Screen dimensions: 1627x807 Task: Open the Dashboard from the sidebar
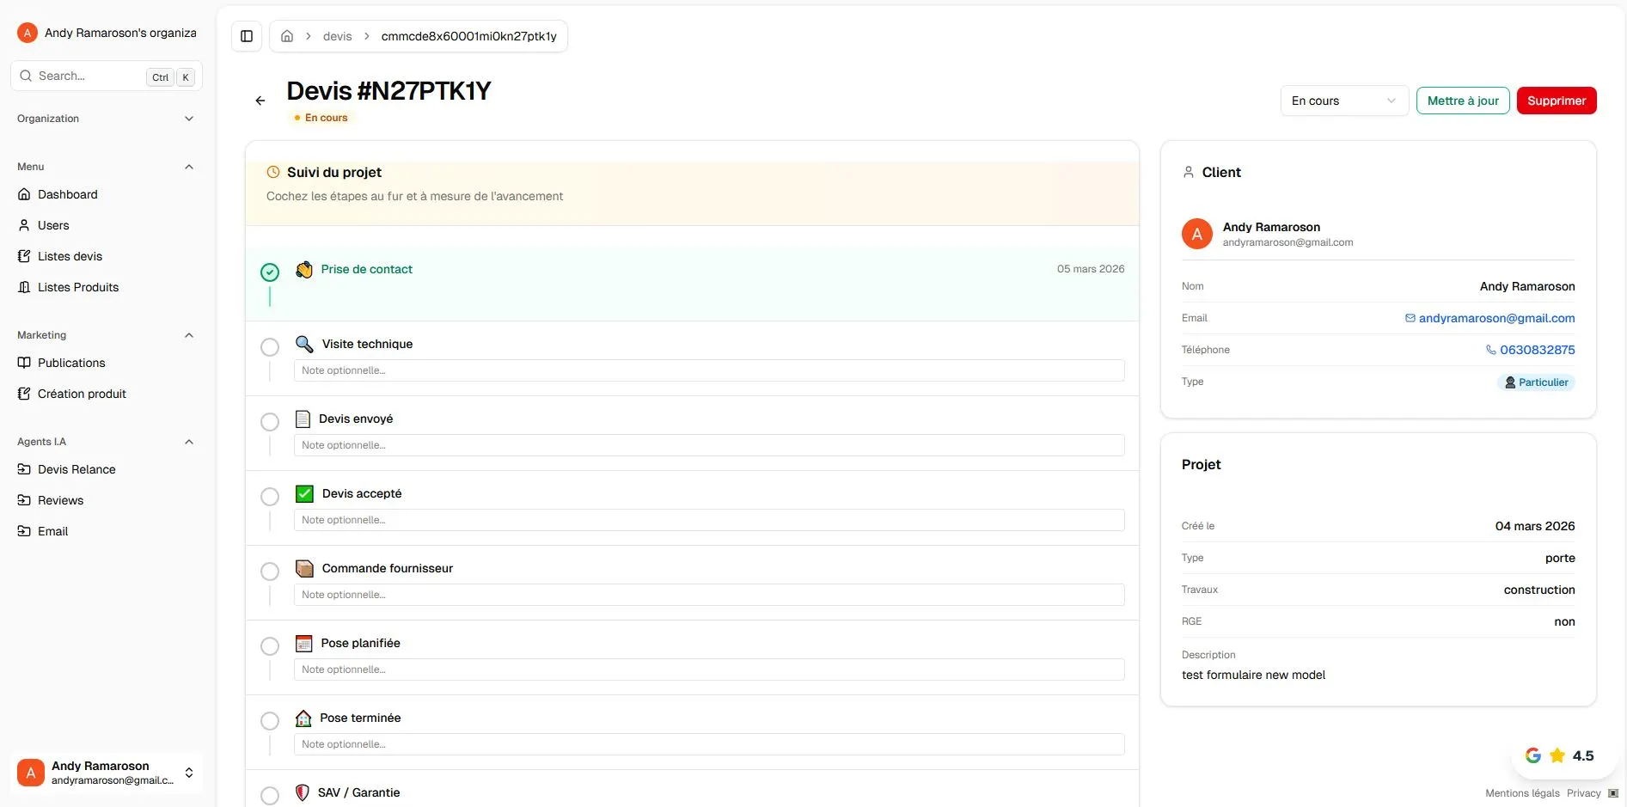coord(67,194)
